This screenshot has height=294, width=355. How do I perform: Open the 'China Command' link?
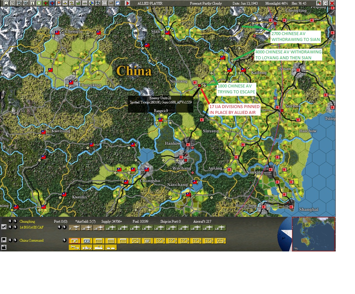[x=31, y=240]
